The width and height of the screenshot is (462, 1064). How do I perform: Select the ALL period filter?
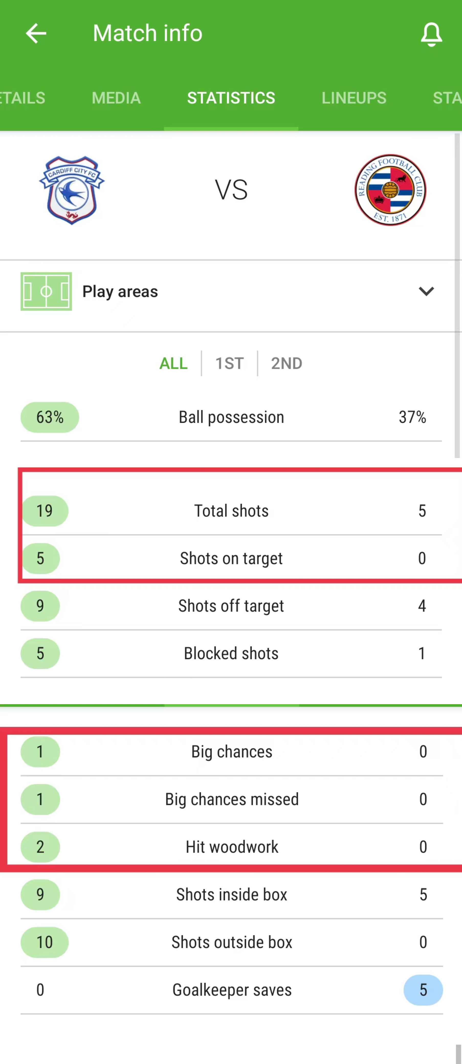click(x=173, y=363)
